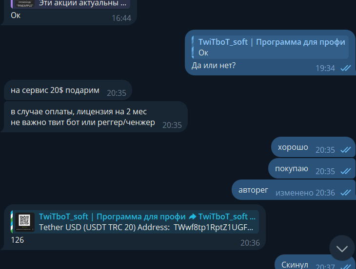
Task: Click read checkmarks next to 'хорошо' message
Action: [x=346, y=150]
